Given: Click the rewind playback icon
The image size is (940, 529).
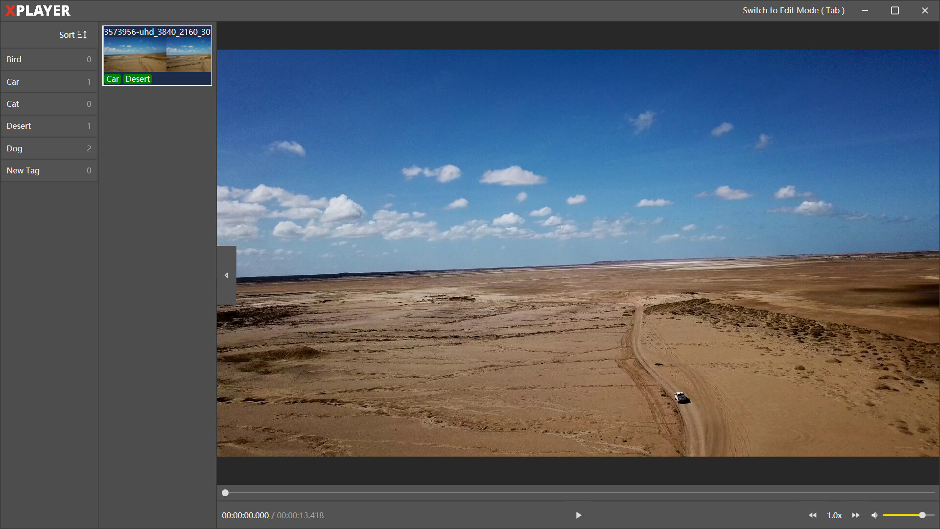Looking at the screenshot, I should (x=812, y=515).
